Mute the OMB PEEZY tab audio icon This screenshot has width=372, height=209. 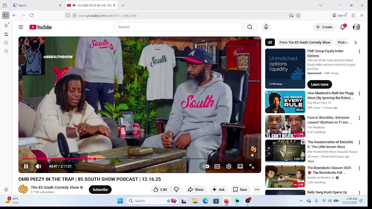74,5
